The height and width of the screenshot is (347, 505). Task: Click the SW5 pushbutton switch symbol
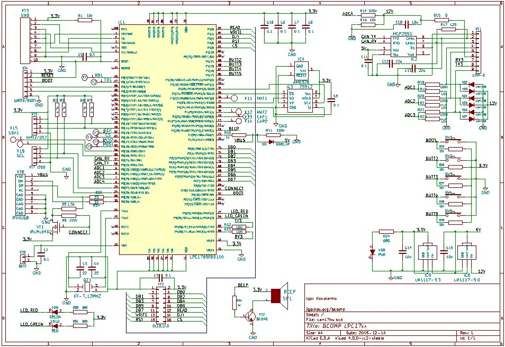[x=453, y=213]
